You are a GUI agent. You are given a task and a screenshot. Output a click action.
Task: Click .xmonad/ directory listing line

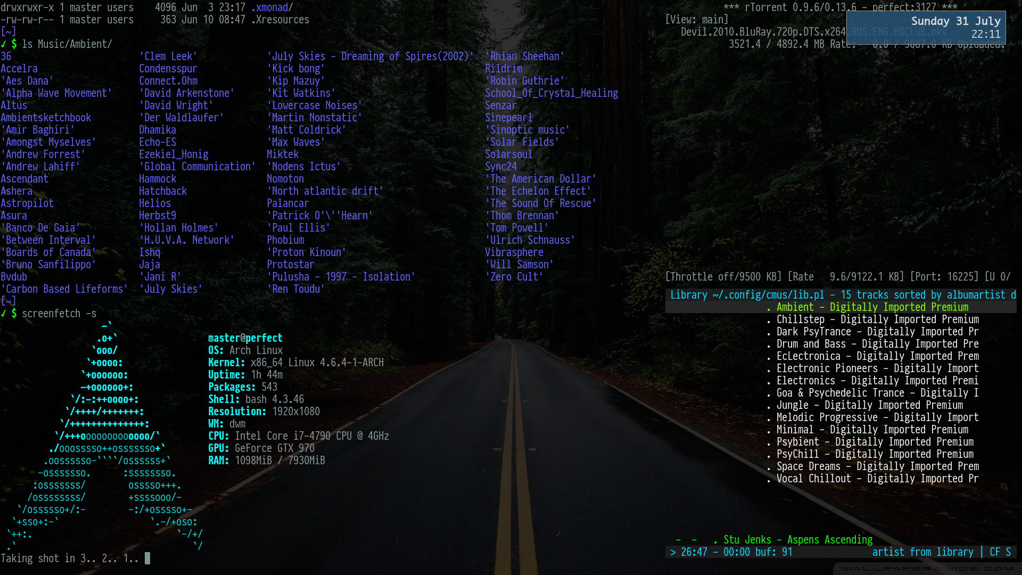pos(147,7)
